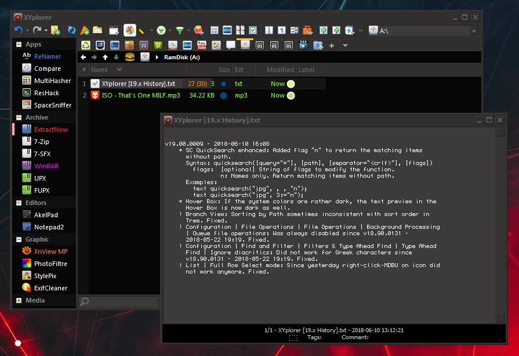The image size is (519, 356).
Task: Click the eject drive icon with yellow bar
Action: [245, 45]
